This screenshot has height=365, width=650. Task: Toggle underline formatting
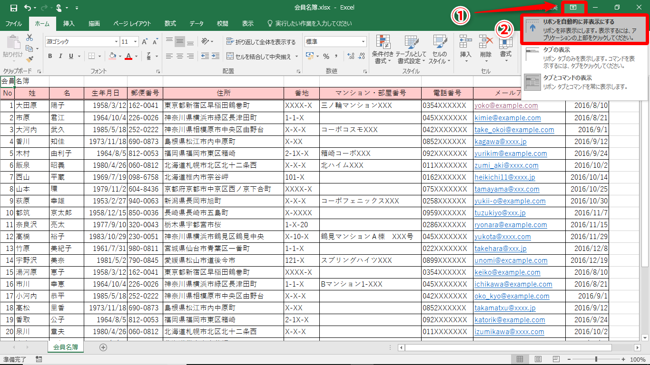(71, 56)
